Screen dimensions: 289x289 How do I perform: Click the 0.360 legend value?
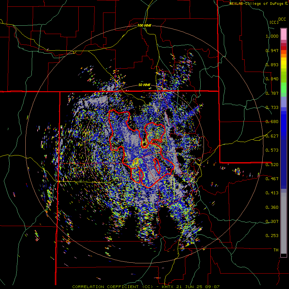coord(272,207)
